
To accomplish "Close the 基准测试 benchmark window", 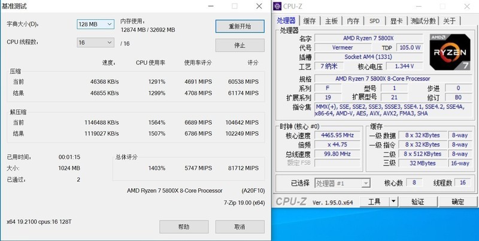I will click(x=259, y=6).
